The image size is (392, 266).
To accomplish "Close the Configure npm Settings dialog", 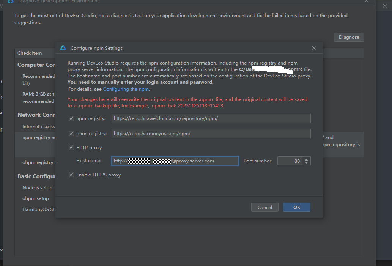I will pyautogui.click(x=314, y=48).
